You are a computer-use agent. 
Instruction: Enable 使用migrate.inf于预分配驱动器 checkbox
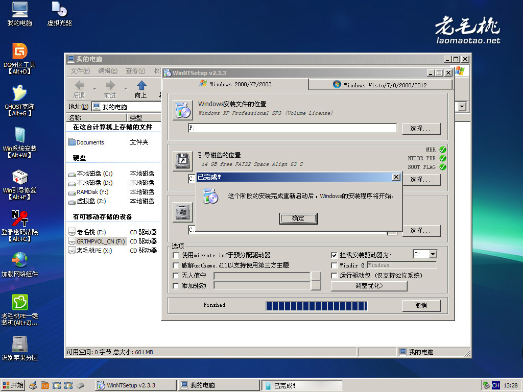tap(176, 255)
